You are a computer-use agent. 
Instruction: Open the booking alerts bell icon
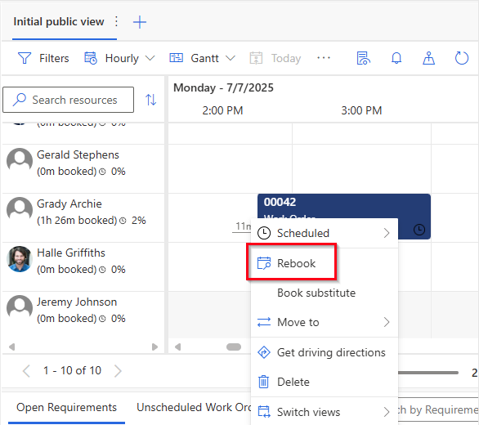[x=396, y=58]
